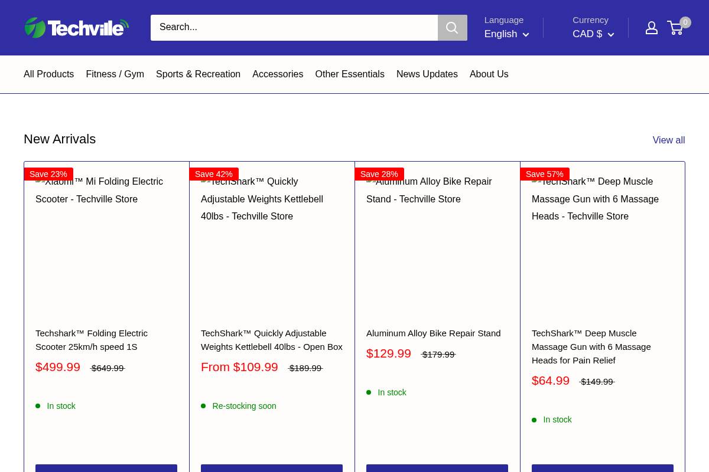Click the $179.99 crossed-out price
709x472 pixels.
(438, 355)
